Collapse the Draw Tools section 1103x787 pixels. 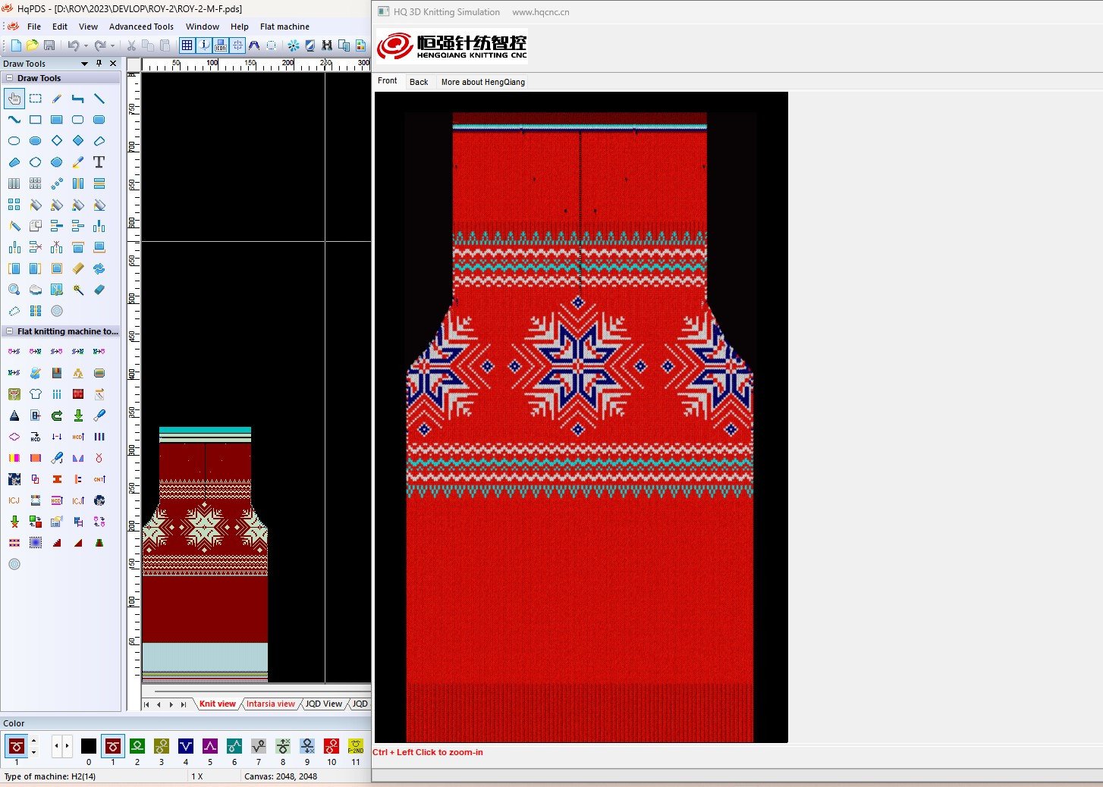coord(9,78)
